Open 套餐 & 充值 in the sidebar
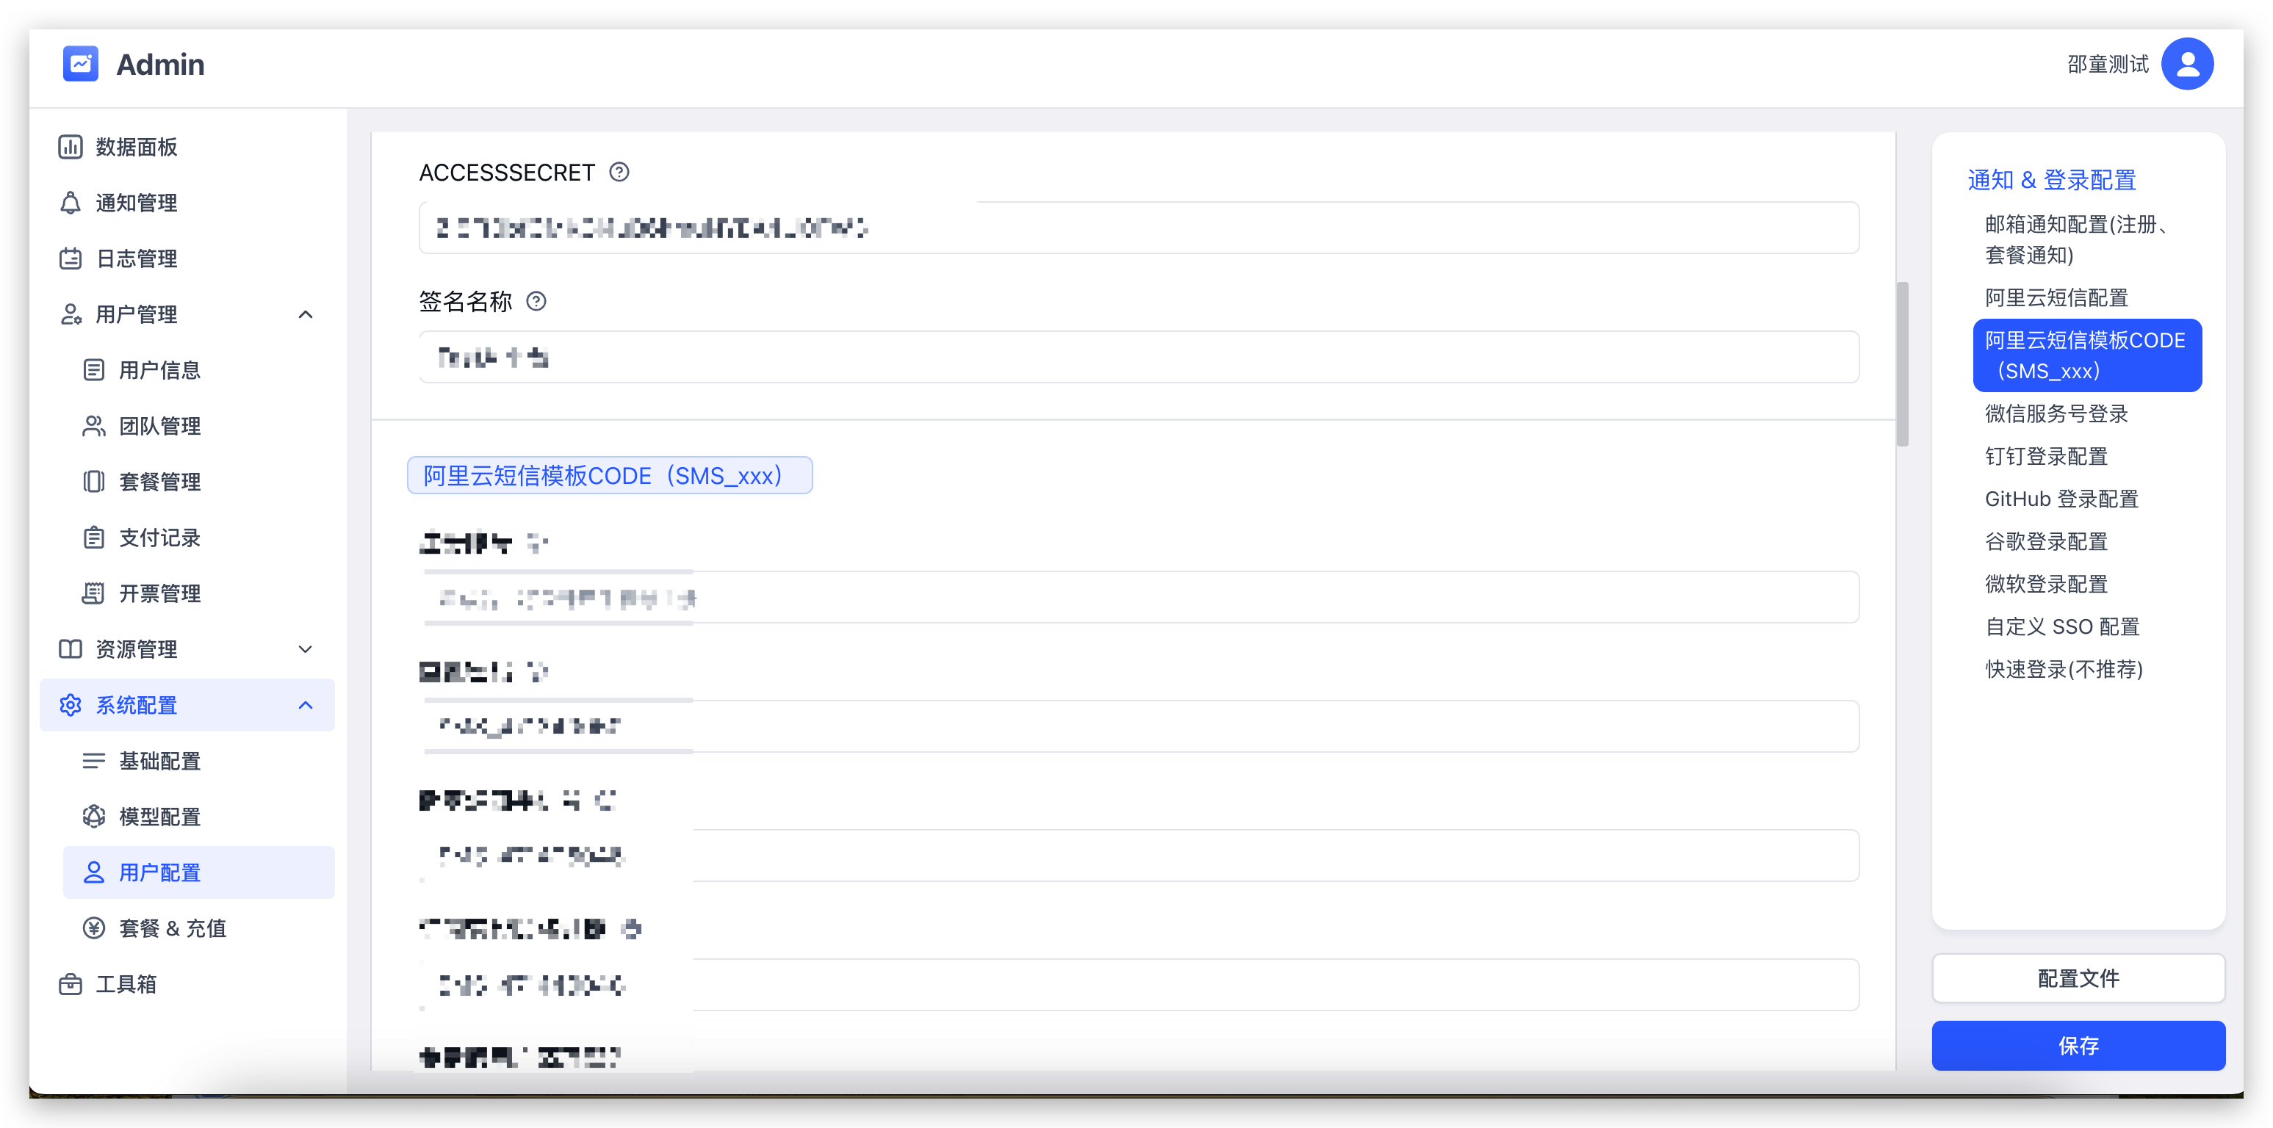This screenshot has width=2273, height=1128. click(x=172, y=928)
